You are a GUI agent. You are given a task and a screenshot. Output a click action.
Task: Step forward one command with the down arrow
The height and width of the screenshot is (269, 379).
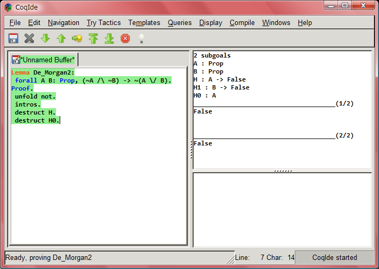pos(45,38)
